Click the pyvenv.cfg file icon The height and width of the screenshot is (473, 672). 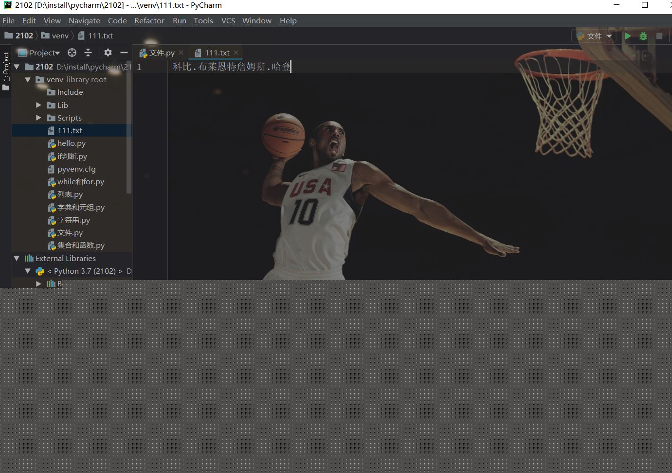51,169
